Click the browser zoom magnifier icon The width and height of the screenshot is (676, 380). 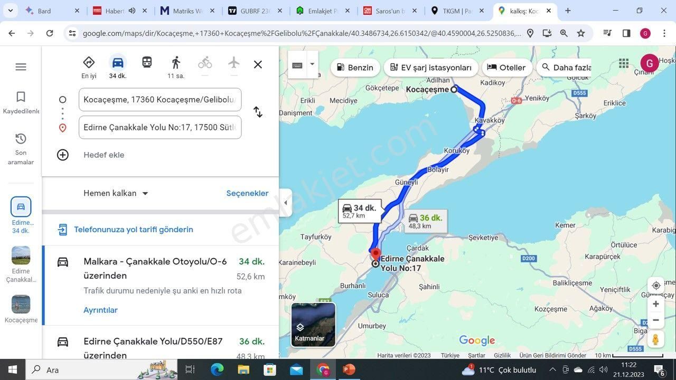(x=564, y=33)
